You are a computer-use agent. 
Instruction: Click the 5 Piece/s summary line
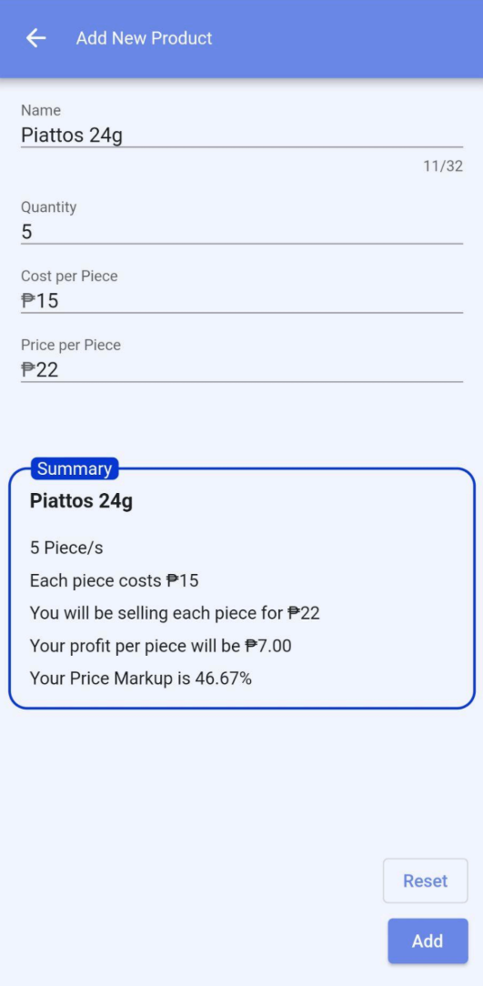click(66, 548)
